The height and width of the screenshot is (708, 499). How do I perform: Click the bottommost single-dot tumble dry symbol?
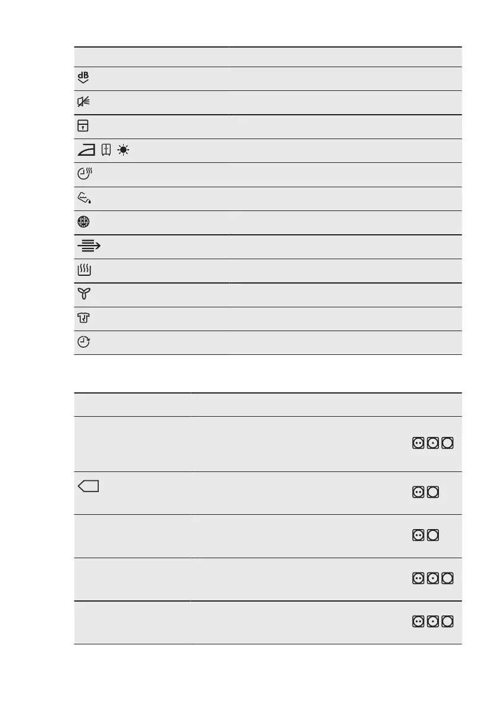(x=432, y=621)
